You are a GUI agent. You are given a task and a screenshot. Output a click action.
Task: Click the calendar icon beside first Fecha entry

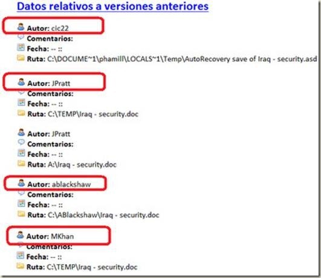(x=21, y=47)
